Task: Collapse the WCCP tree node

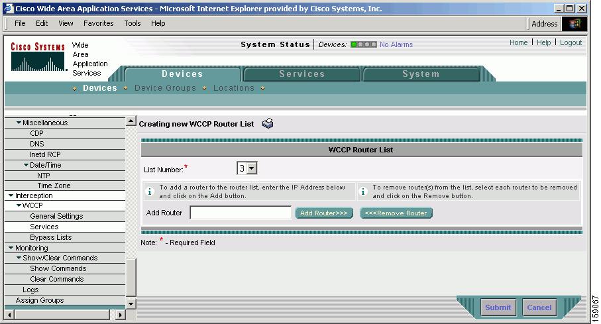Action: point(19,205)
